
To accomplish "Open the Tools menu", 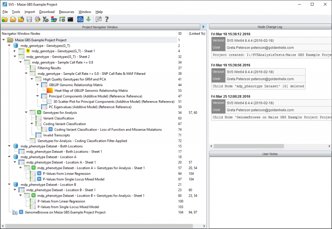I will 16,12.
